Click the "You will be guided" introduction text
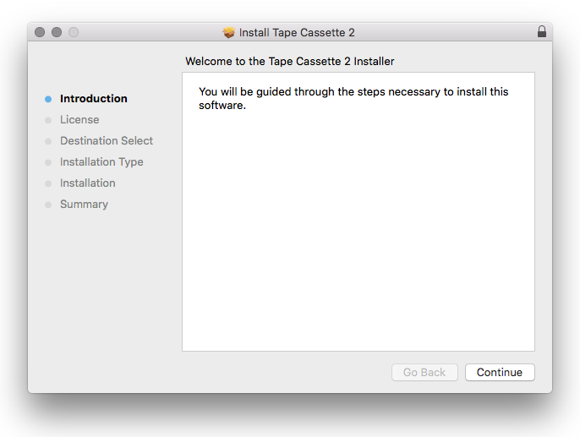580x437 pixels. (x=353, y=98)
